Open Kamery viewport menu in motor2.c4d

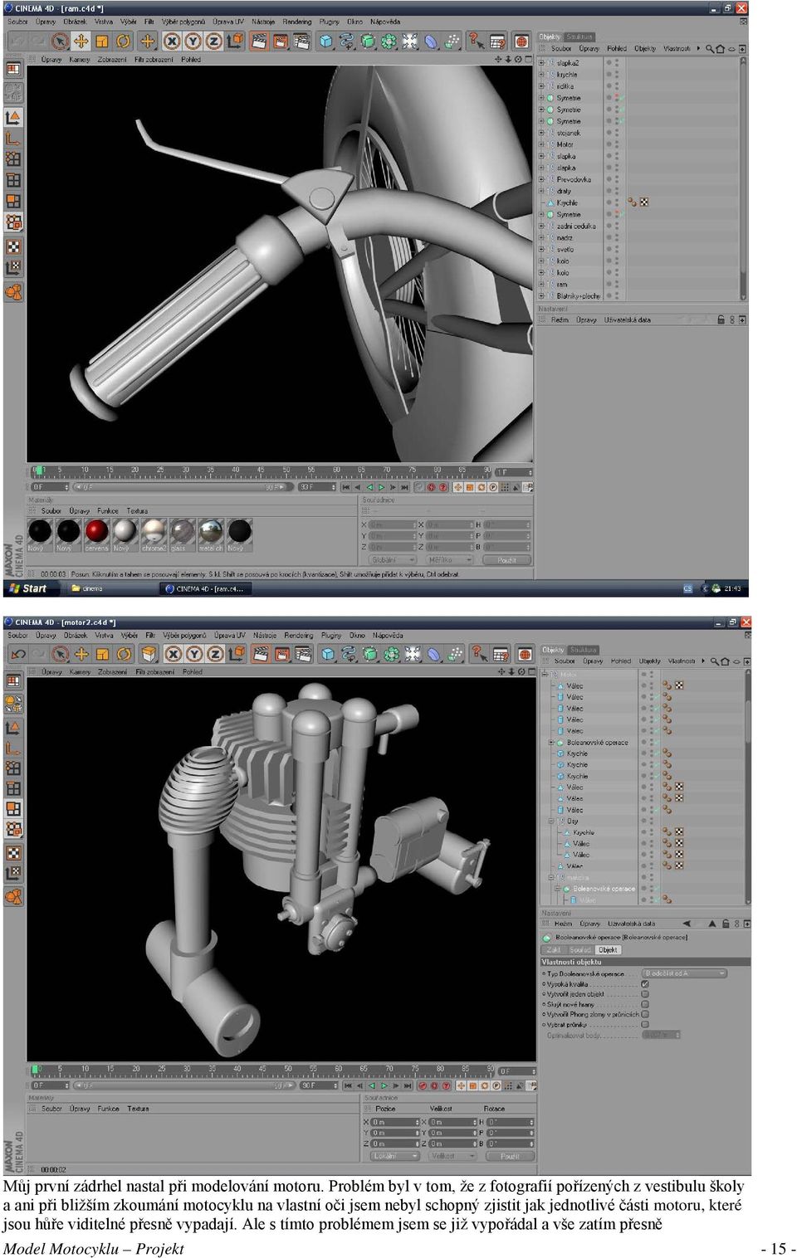click(x=81, y=671)
